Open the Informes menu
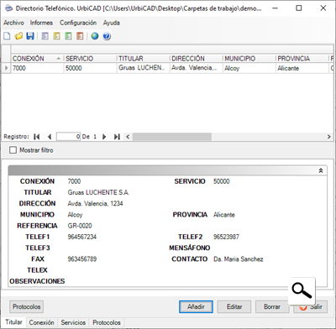Viewport: 336px width, 329px height. point(41,23)
